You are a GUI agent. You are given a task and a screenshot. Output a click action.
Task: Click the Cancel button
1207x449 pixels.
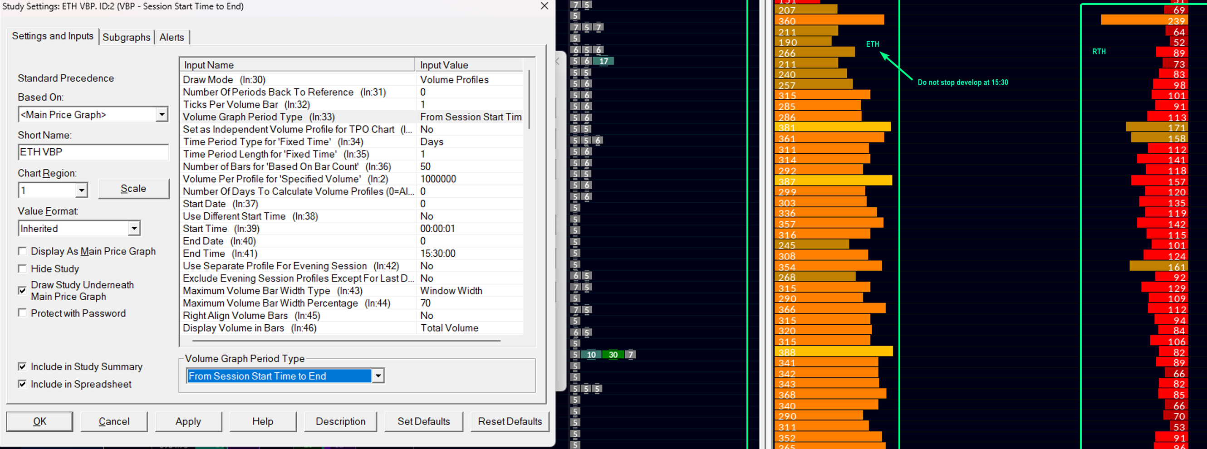point(114,421)
